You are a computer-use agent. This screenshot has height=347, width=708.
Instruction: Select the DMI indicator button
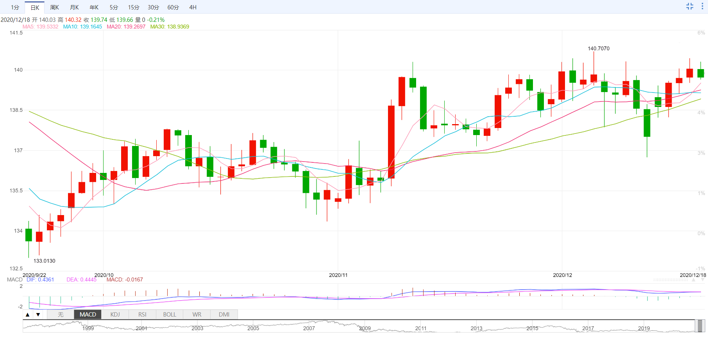pyautogui.click(x=224, y=315)
